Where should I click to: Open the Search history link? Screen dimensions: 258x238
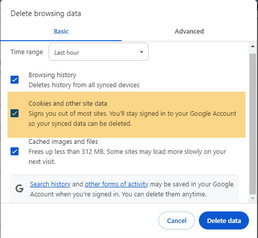coord(50,184)
